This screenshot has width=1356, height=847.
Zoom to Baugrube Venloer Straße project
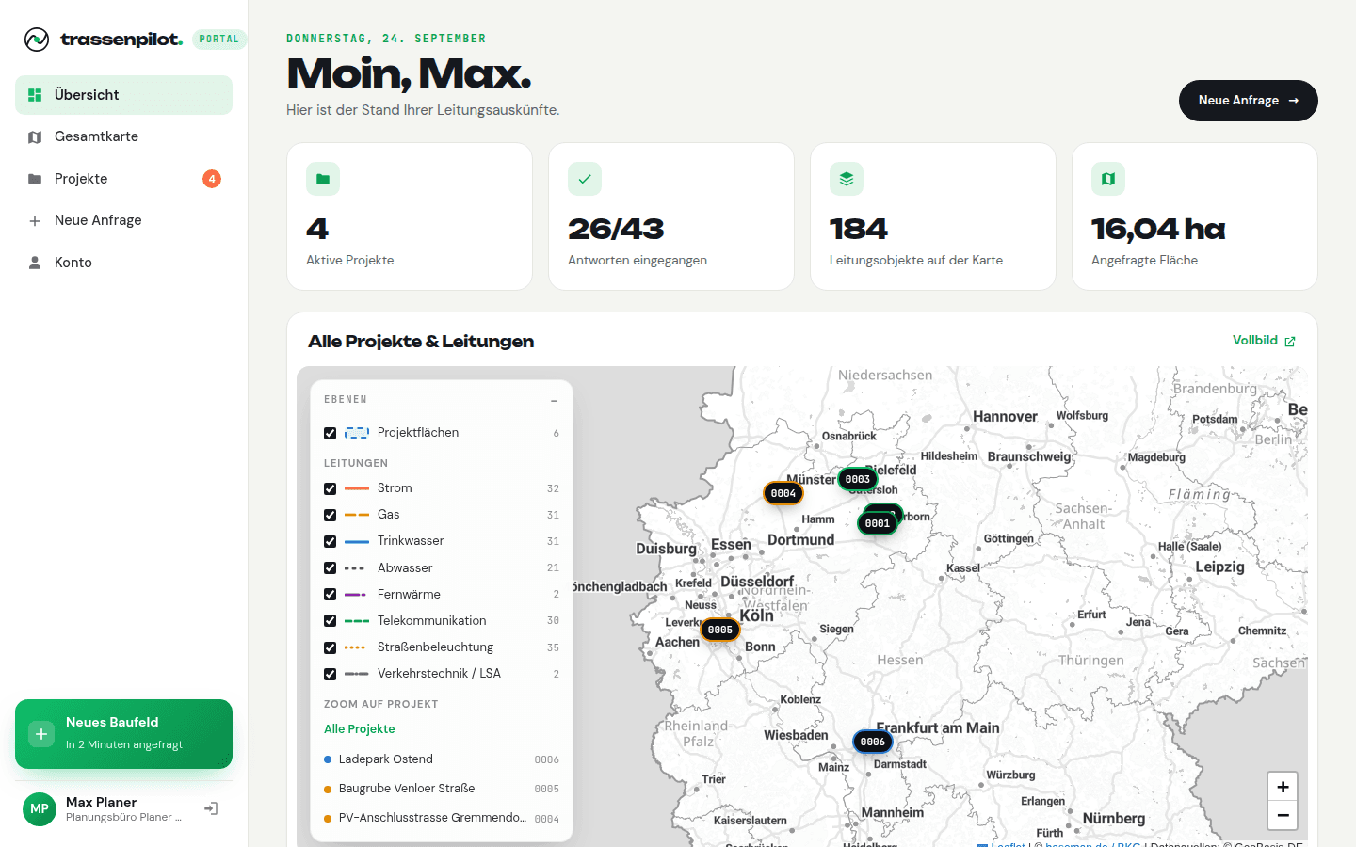pos(442,789)
